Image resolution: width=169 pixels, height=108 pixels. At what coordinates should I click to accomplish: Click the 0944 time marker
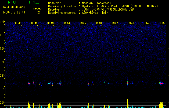click(x=67, y=23)
